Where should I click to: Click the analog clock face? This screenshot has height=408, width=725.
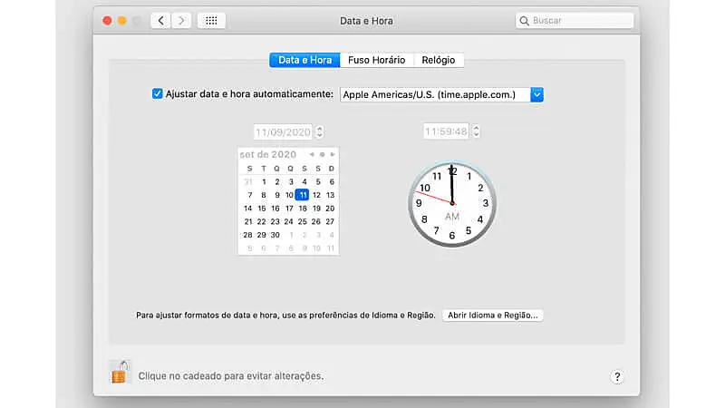(x=452, y=203)
